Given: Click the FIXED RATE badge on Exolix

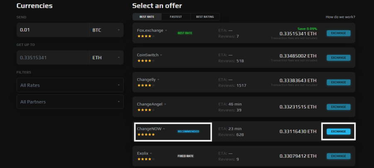Looking at the screenshot, I should [x=186, y=156].
